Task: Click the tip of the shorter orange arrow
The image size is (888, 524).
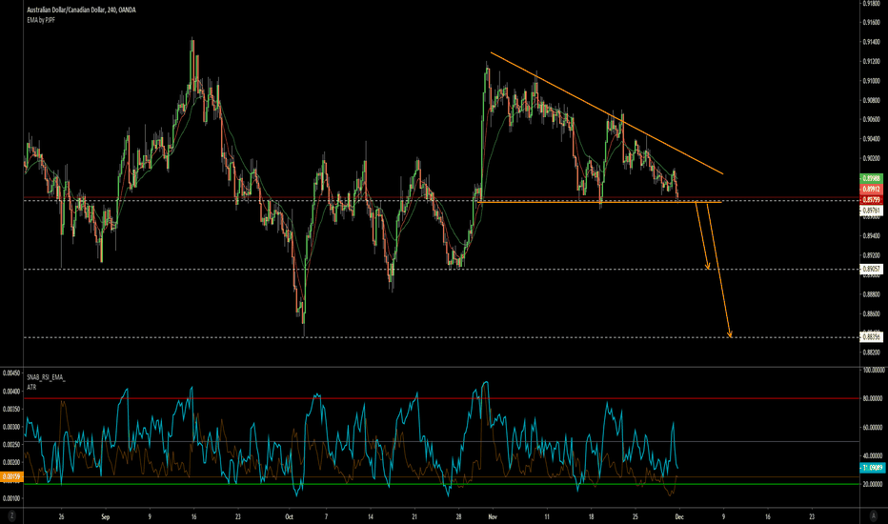Action: point(709,269)
